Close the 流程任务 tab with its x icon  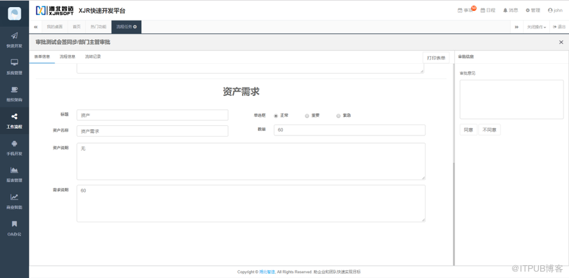pos(135,27)
